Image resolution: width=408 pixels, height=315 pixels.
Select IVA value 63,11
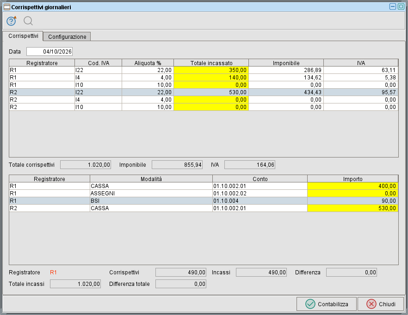point(361,70)
